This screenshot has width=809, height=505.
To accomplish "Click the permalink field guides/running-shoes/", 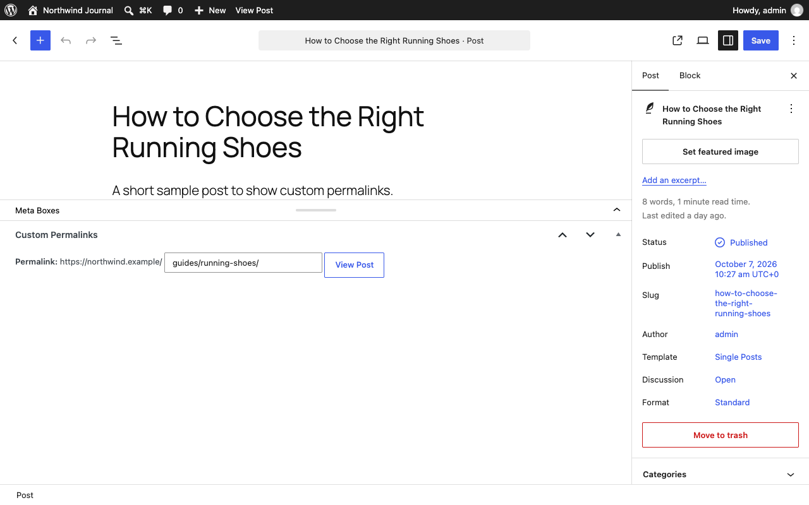I will click(x=243, y=263).
